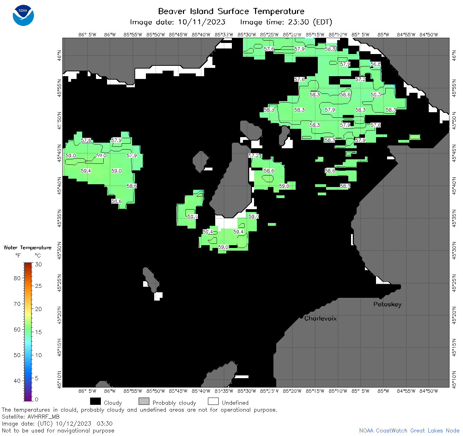Click the Satellite: AVHRRF_MB text
The image size is (463, 436).
click(30, 417)
